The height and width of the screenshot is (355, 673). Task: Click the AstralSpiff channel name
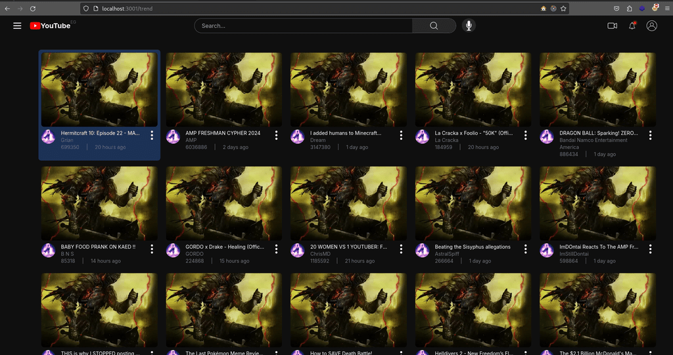click(447, 254)
